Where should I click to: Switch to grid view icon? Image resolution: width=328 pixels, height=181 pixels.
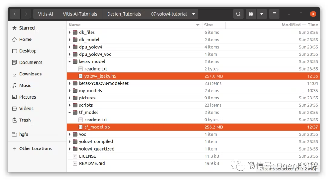[251, 14]
